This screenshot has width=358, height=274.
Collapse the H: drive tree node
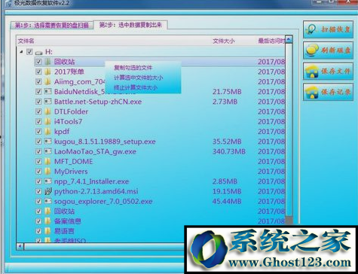[21, 52]
